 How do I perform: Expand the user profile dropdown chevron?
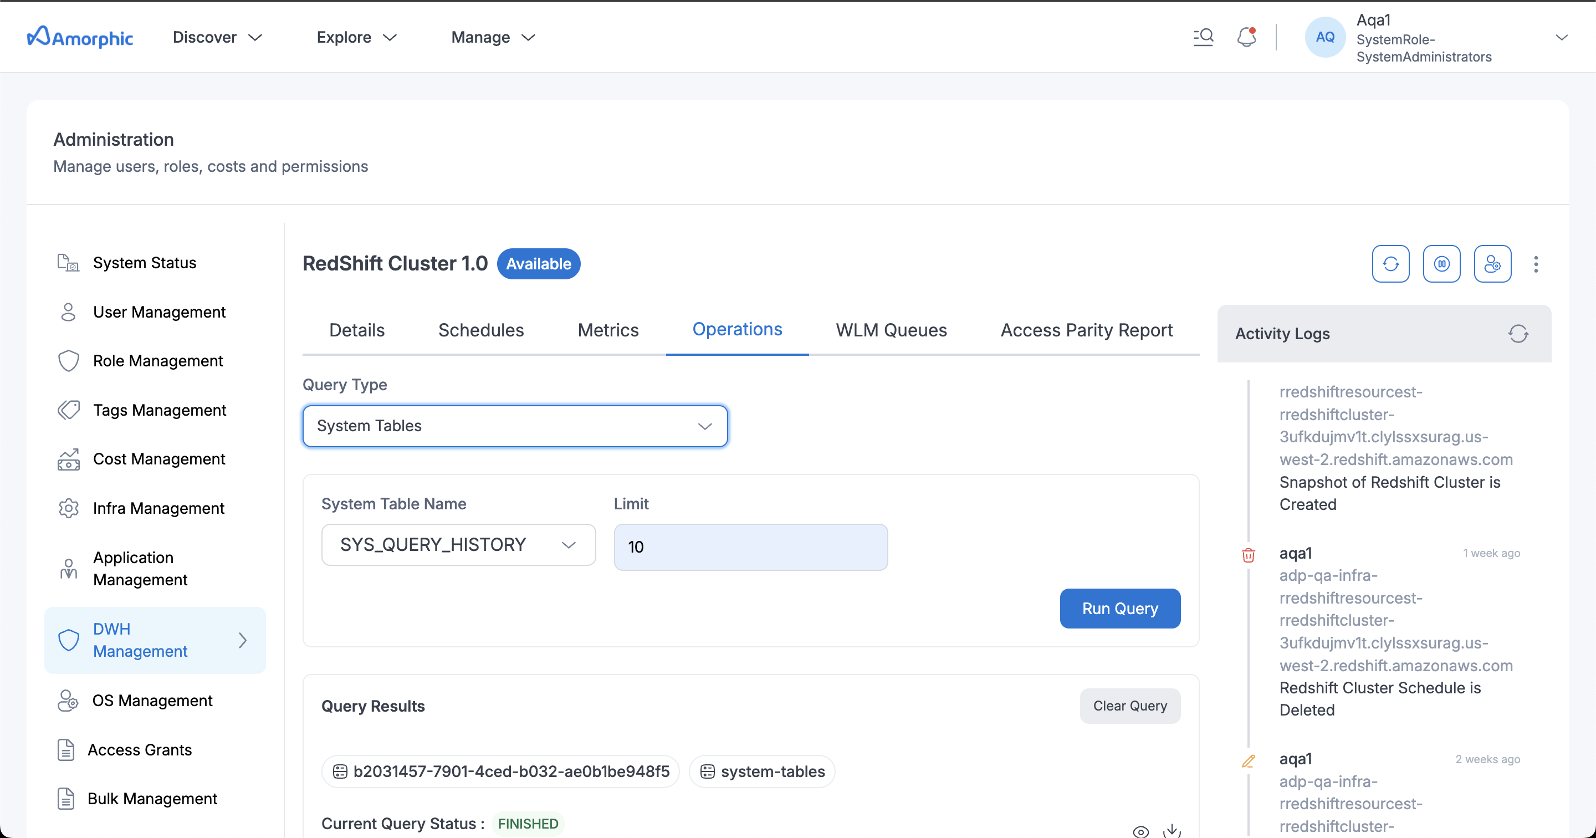click(x=1561, y=37)
